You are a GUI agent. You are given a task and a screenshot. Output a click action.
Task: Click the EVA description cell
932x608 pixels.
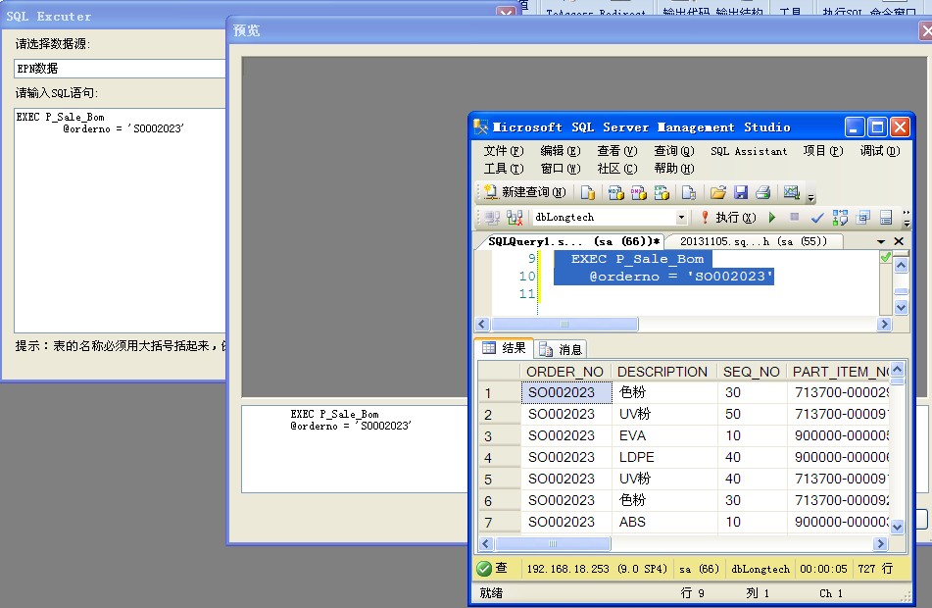(x=664, y=435)
